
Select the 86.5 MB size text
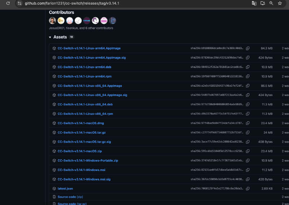267,86
